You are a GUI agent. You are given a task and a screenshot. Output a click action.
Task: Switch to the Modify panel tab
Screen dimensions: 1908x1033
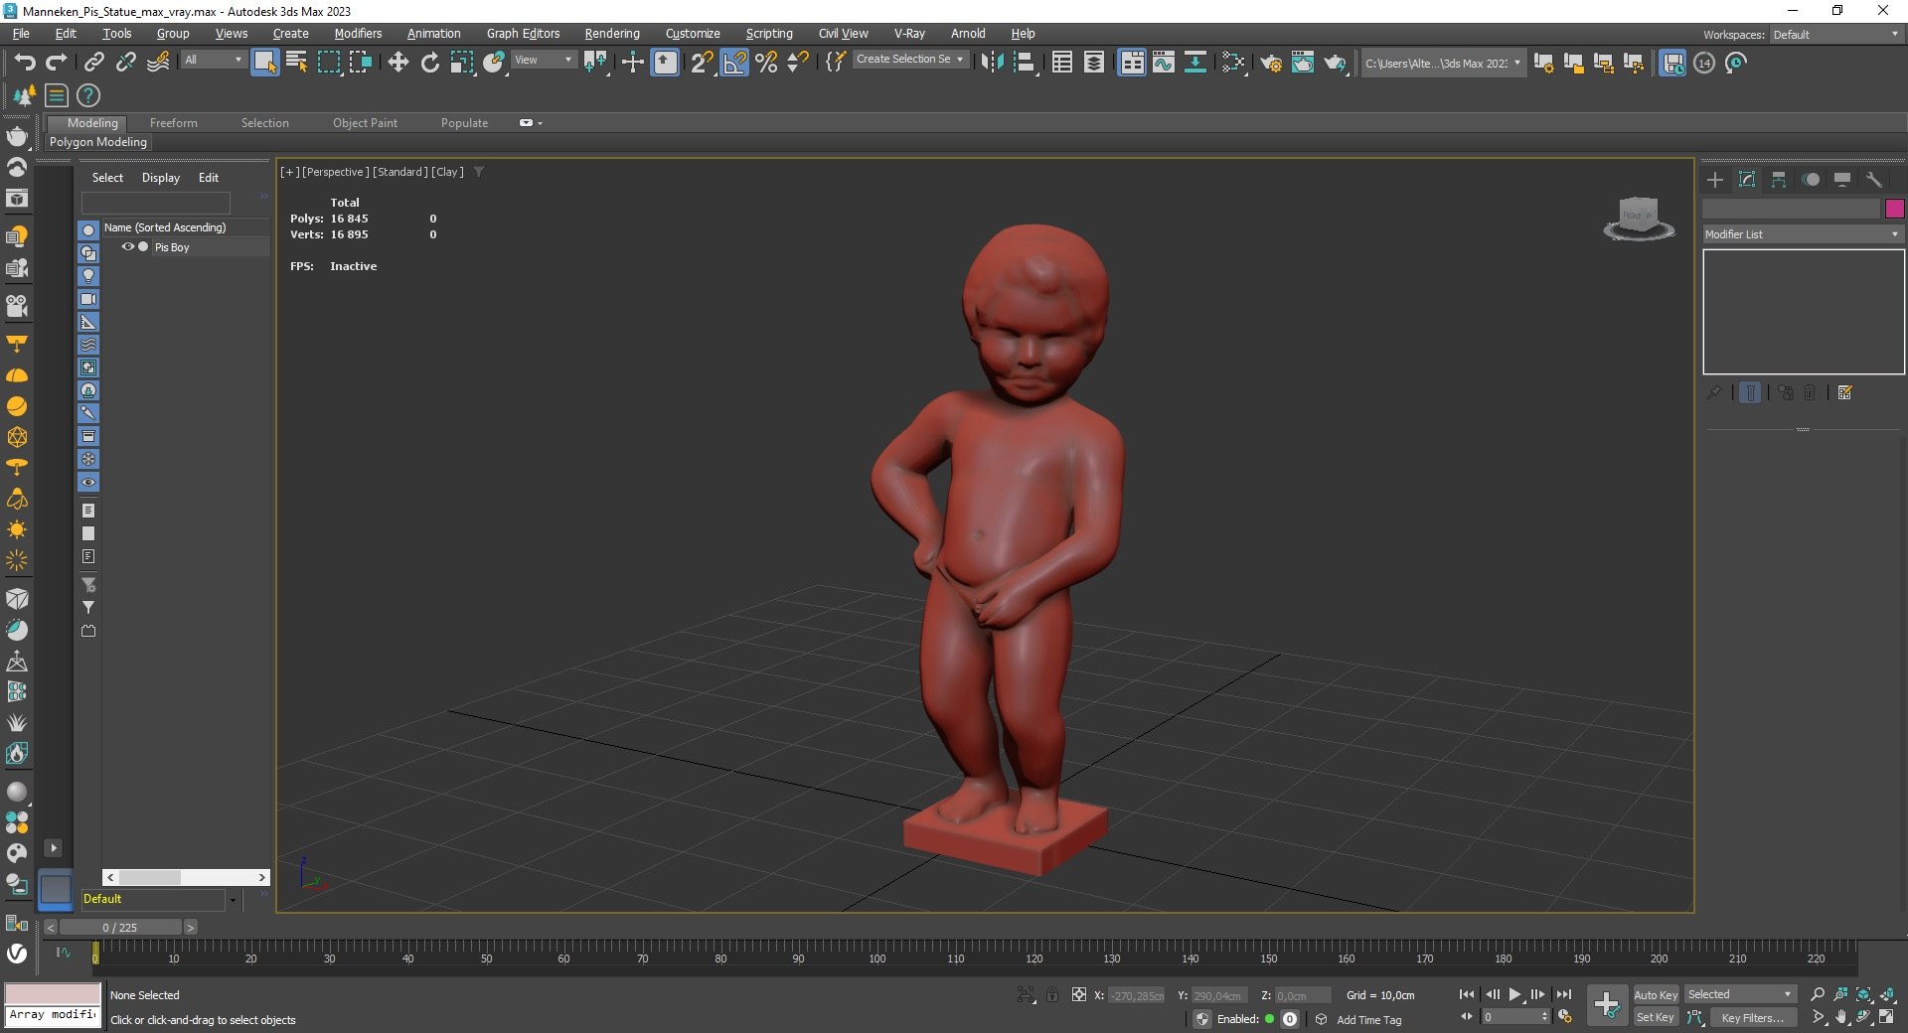[1747, 180]
